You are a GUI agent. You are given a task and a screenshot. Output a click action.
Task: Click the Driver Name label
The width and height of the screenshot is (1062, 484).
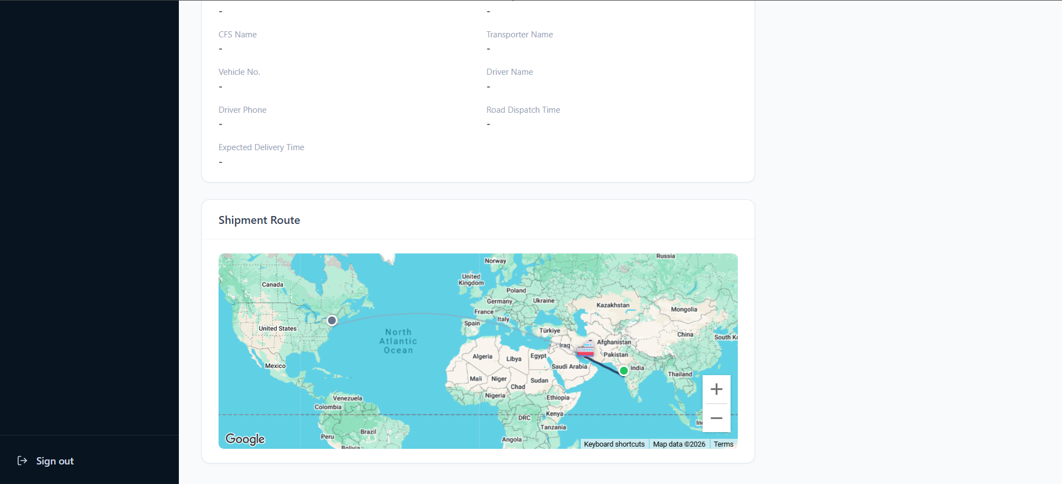[x=510, y=72]
